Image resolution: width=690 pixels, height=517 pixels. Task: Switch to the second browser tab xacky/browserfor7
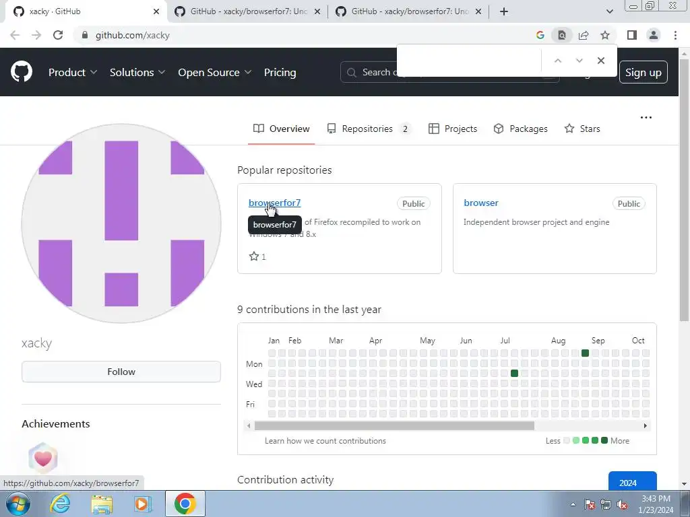pos(247,11)
